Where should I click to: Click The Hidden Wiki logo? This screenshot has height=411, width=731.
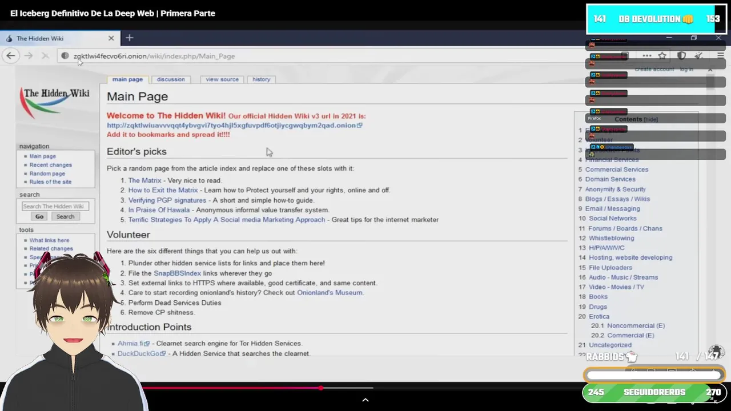[x=55, y=102]
